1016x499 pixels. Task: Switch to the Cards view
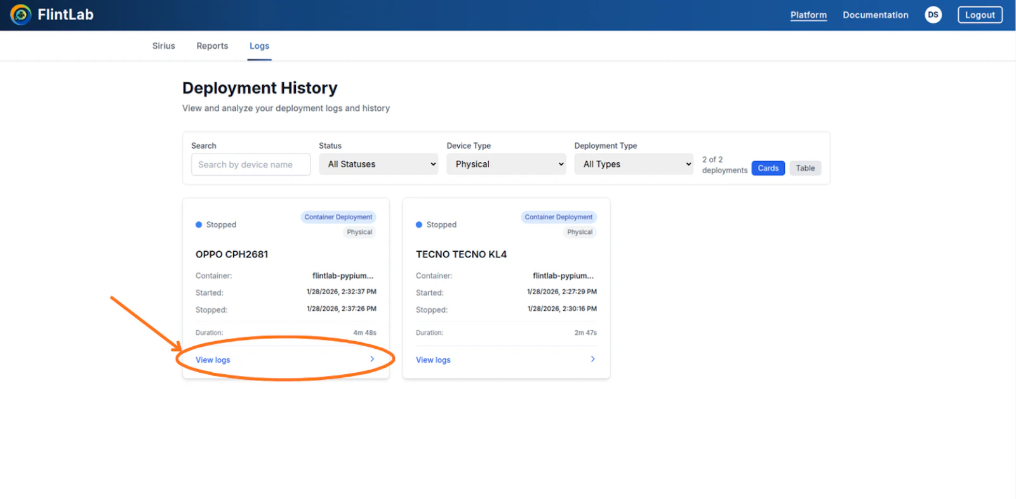pyautogui.click(x=768, y=168)
